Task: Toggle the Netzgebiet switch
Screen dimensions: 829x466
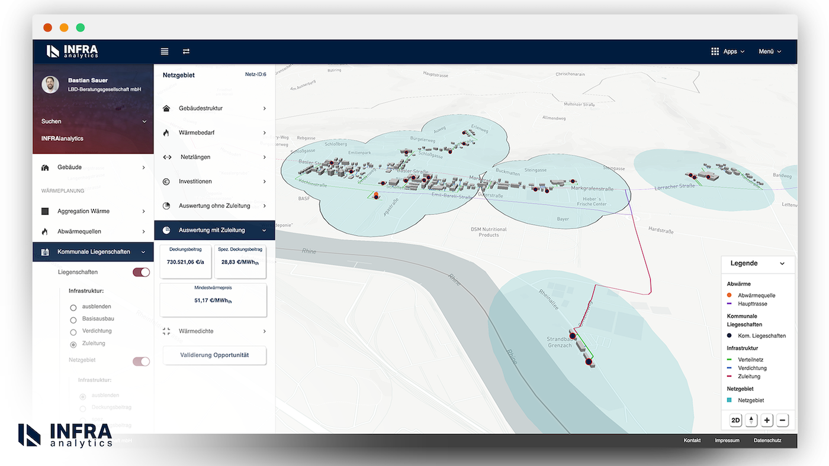Action: coord(141,361)
